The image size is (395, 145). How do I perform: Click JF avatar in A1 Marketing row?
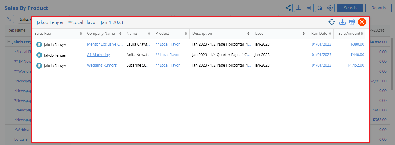(x=39, y=55)
